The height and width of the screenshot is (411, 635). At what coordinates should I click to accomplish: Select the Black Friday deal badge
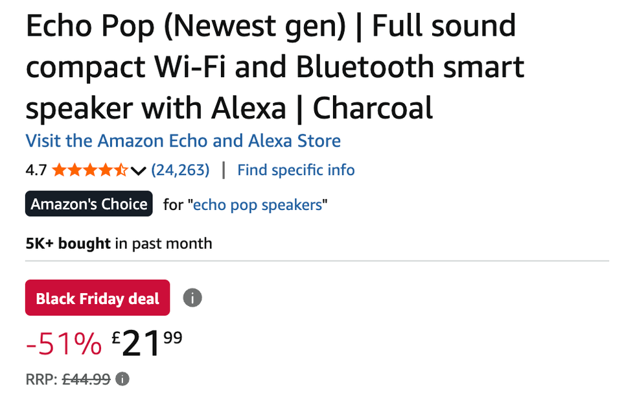(97, 298)
